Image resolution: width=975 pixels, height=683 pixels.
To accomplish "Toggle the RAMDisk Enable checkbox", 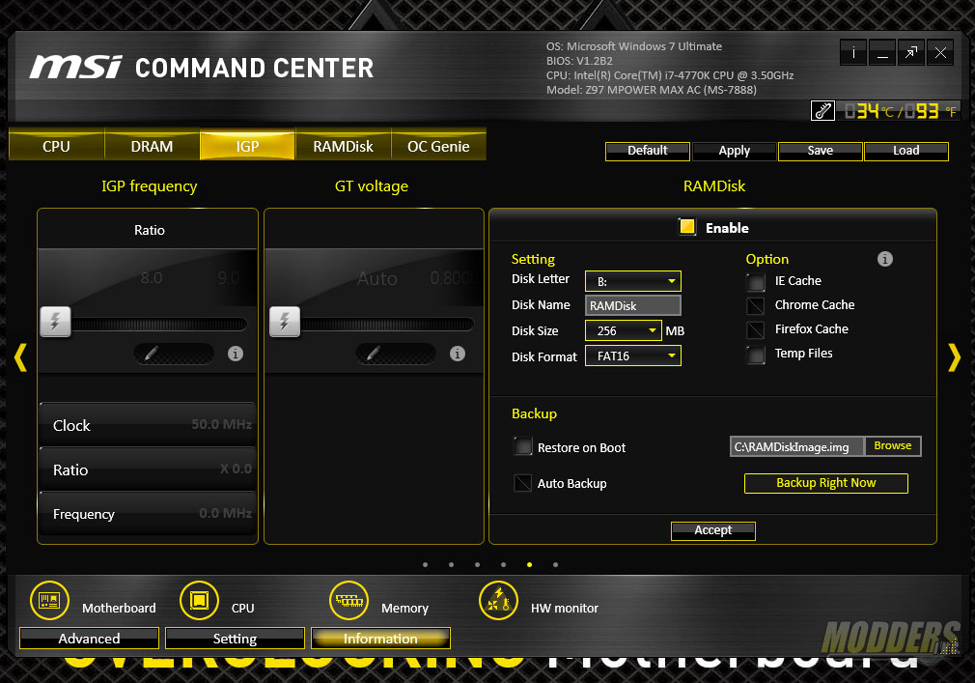I will click(x=687, y=226).
